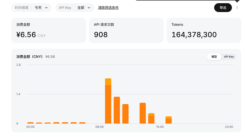Click the 消费金额（CNY）chart title
The height and width of the screenshot is (137, 245).
[29, 56]
